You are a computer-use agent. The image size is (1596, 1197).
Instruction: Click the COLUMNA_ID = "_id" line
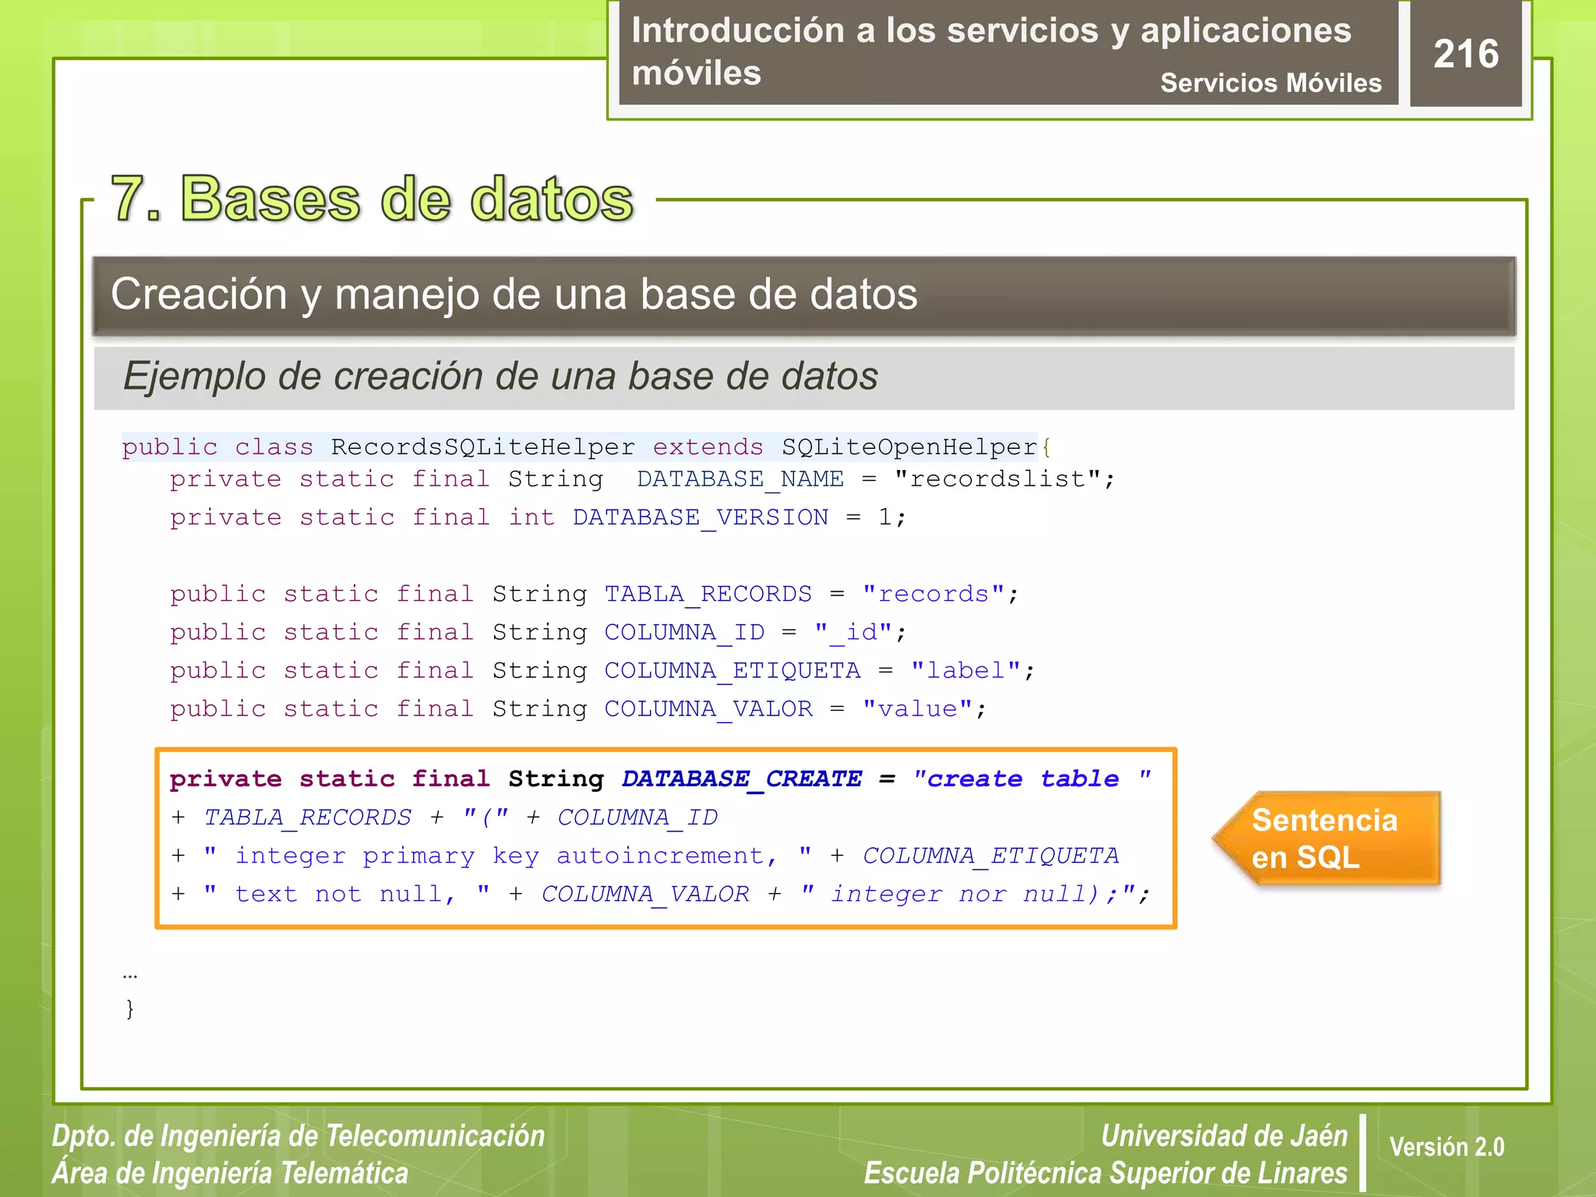click(x=538, y=633)
